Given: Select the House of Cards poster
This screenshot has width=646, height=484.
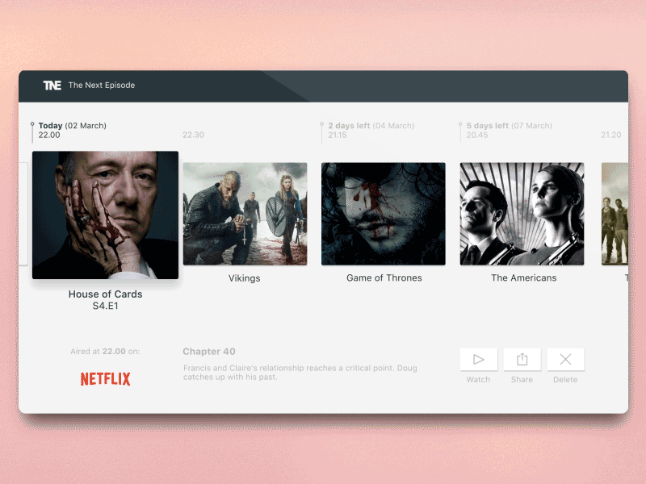Looking at the screenshot, I should (x=106, y=215).
